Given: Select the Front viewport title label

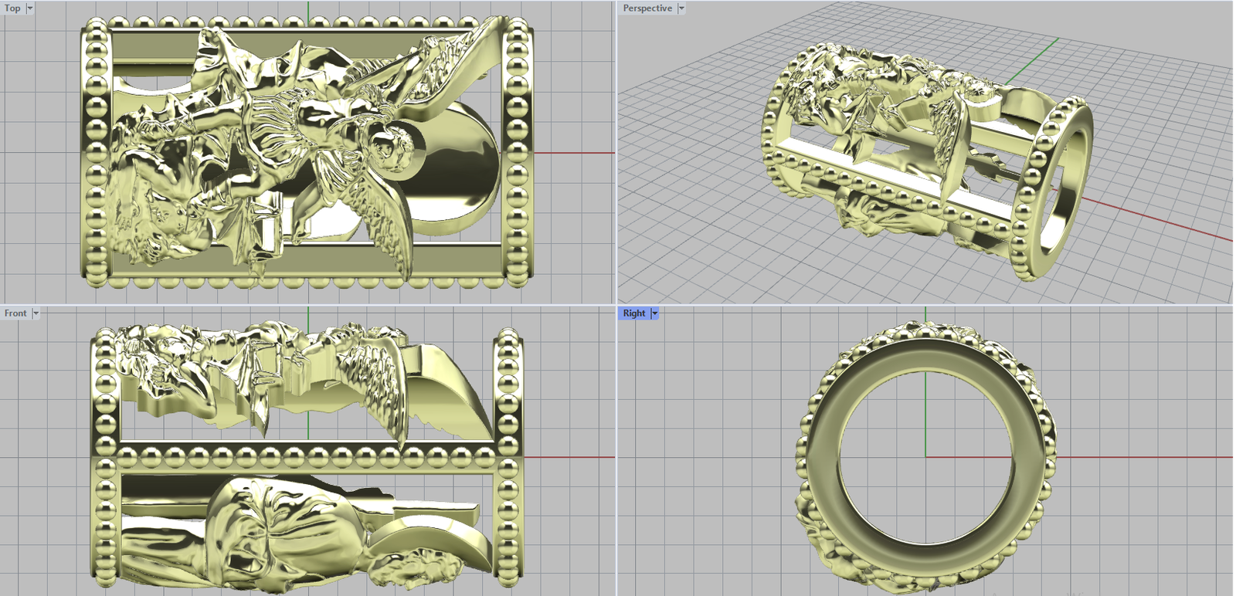Looking at the screenshot, I should (15, 313).
